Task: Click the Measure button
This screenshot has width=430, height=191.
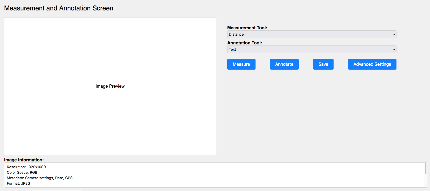Action: click(x=241, y=64)
